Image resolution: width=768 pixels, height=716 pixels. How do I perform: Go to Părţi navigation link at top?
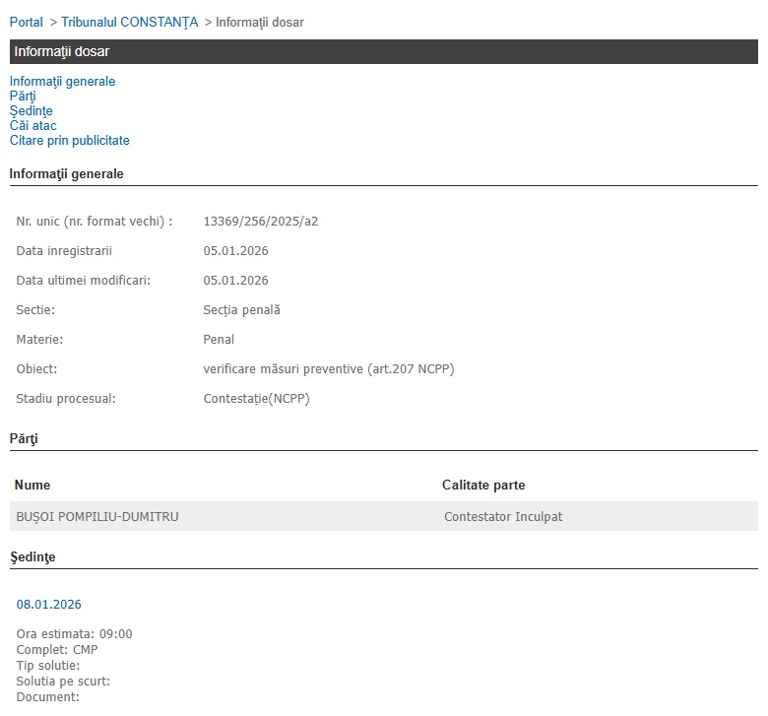click(23, 97)
